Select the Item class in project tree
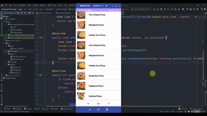 coord(13,27)
